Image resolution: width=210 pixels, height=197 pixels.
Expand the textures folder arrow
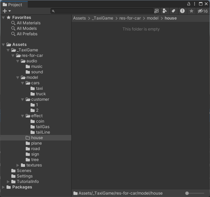point(18,165)
